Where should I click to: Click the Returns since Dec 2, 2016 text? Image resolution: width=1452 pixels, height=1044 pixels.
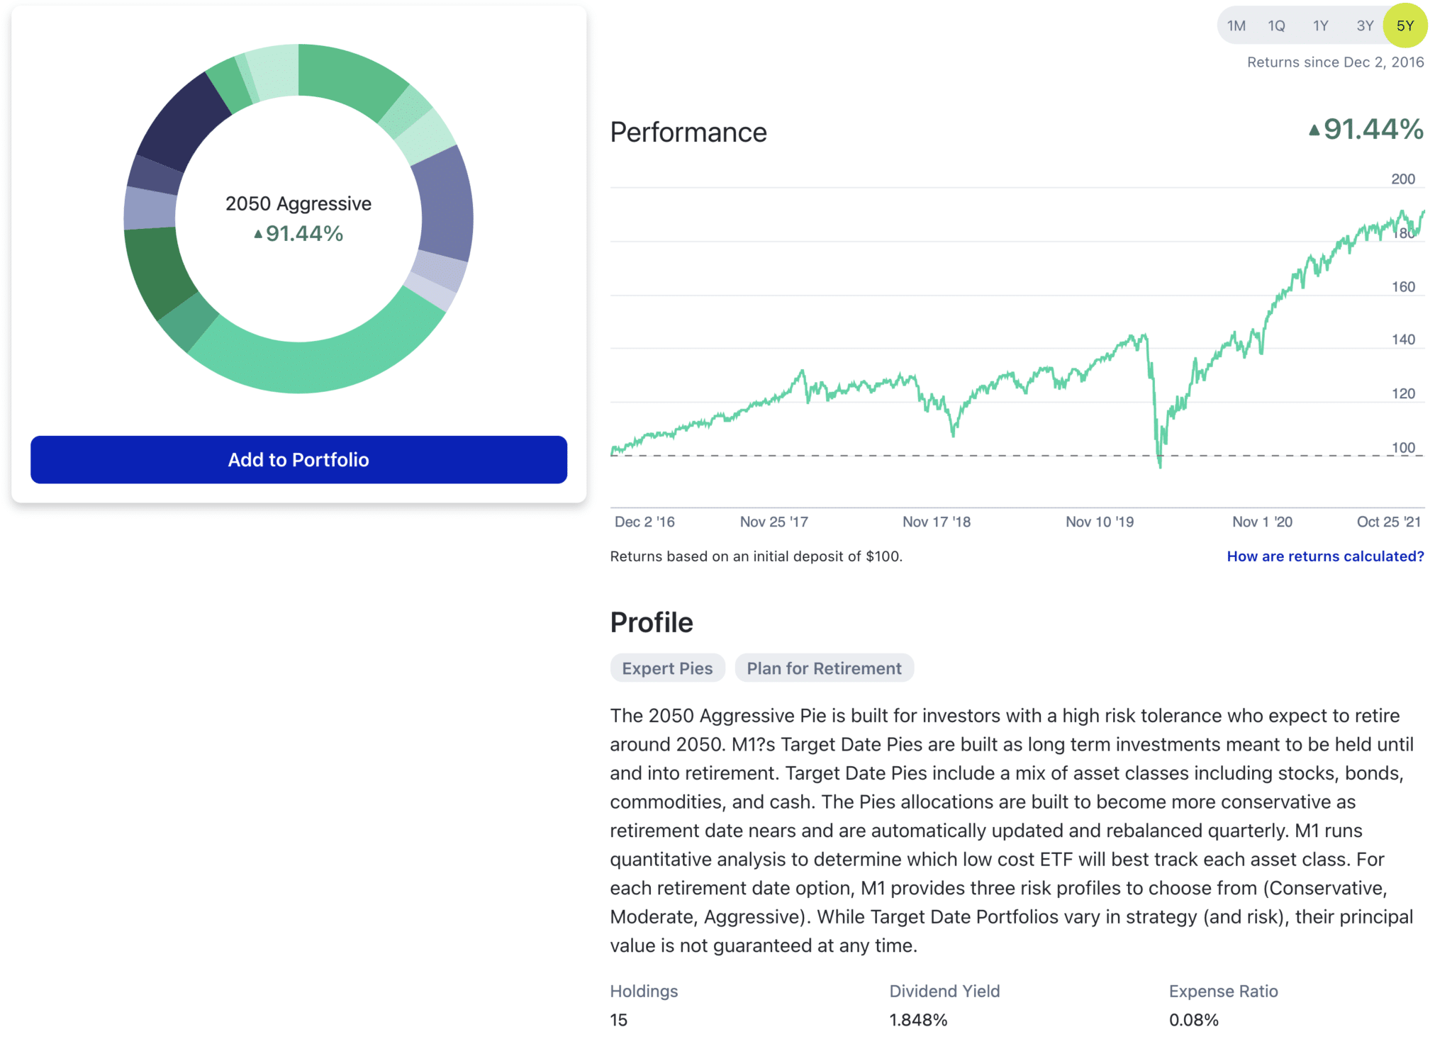pos(1335,62)
